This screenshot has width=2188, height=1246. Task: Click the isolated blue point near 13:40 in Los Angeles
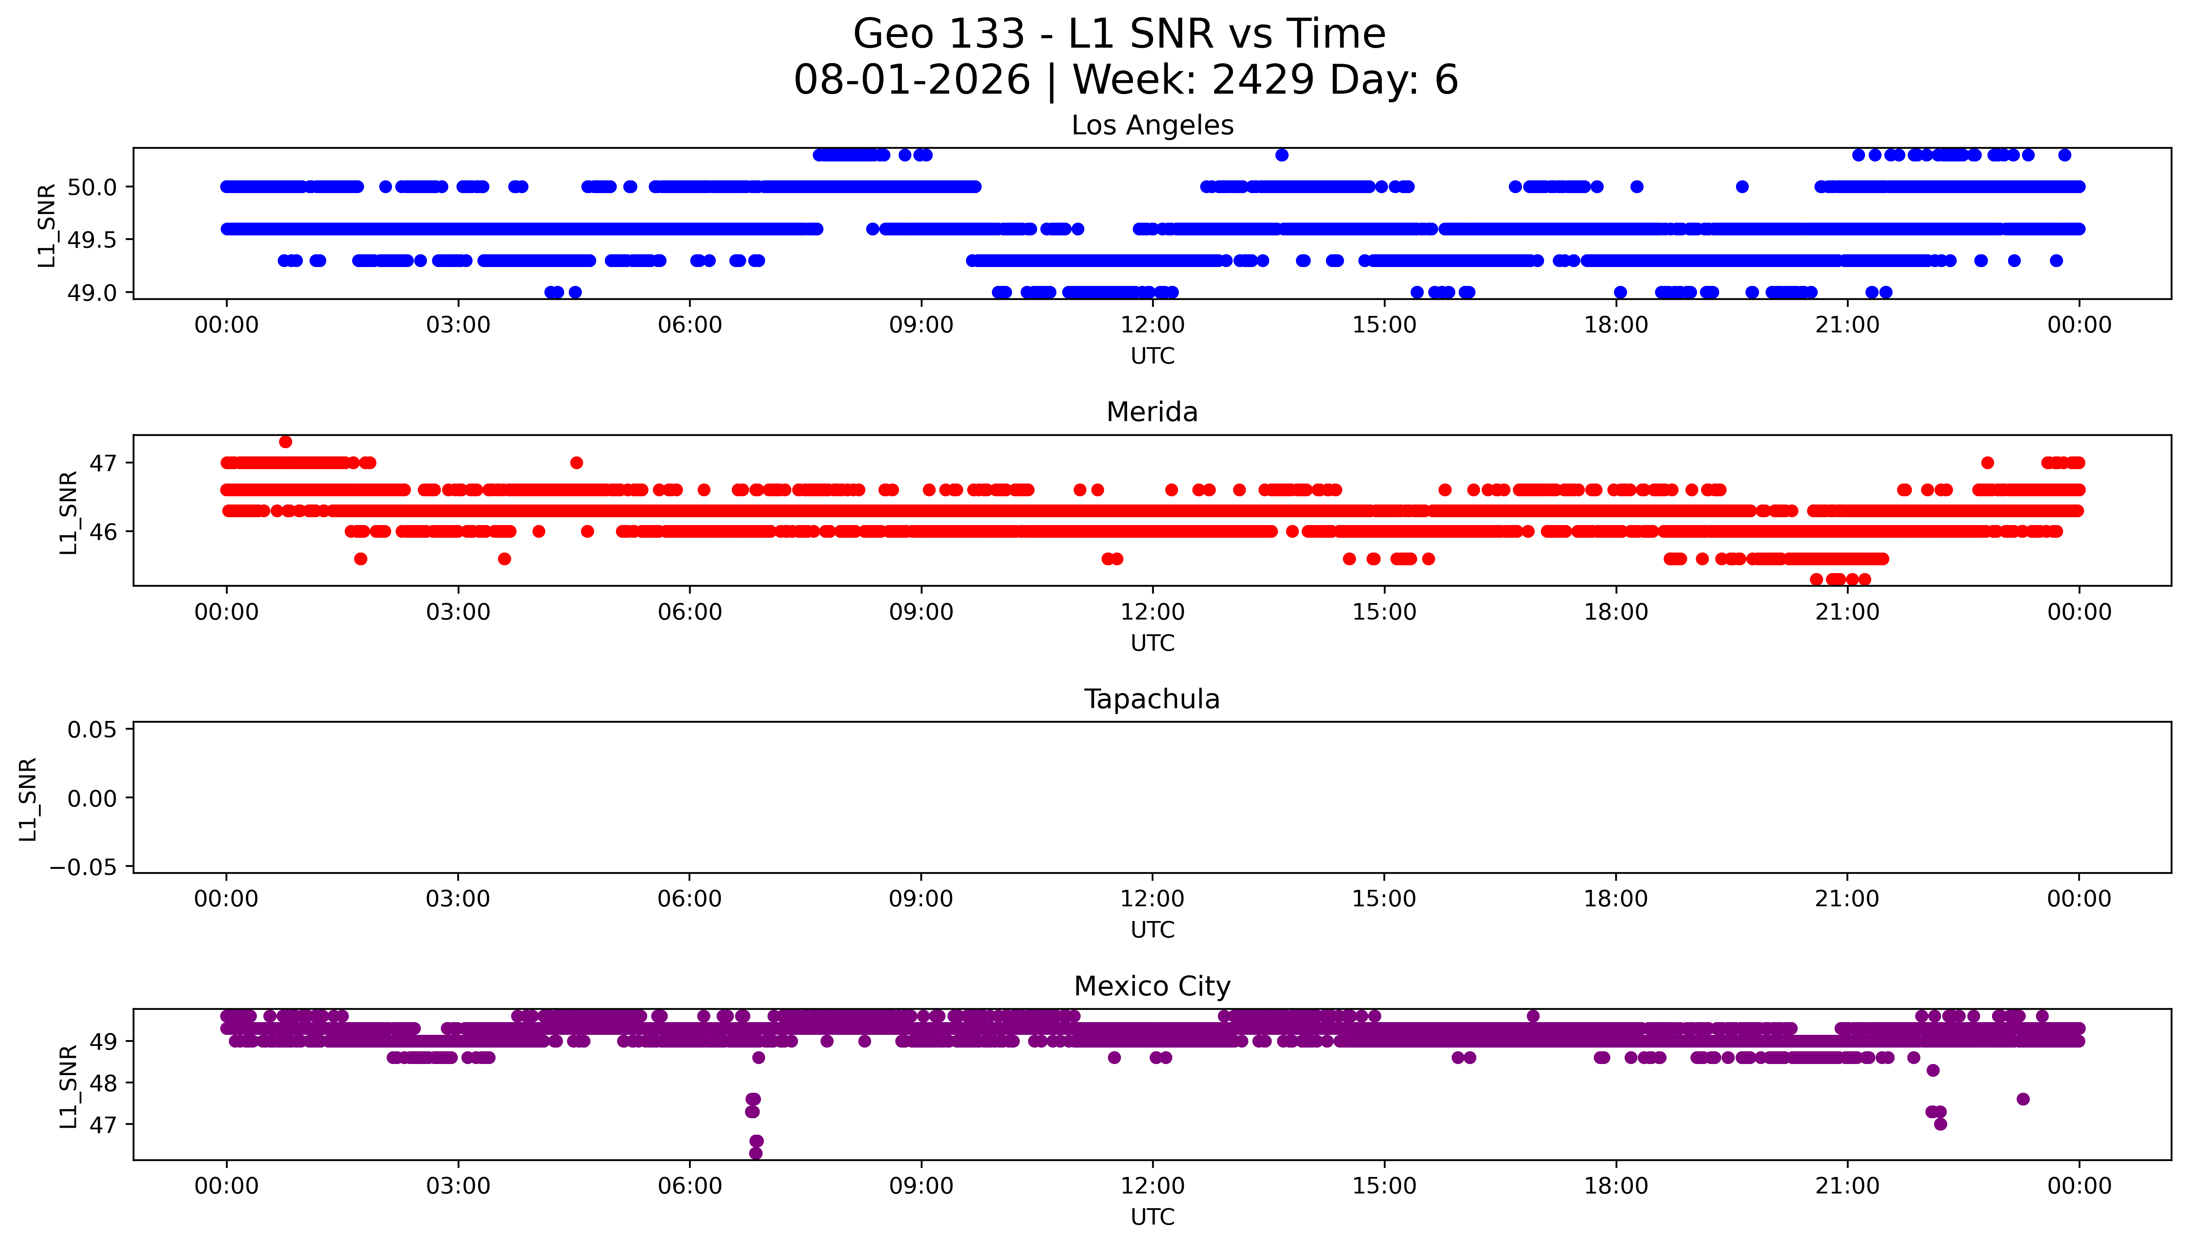click(1281, 155)
